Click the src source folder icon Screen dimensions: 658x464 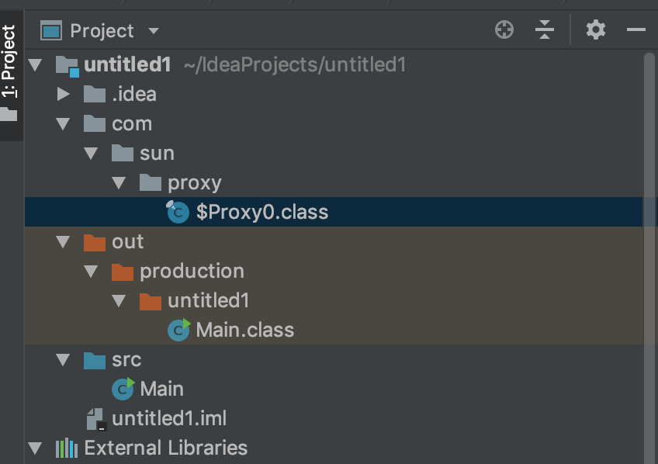click(95, 360)
